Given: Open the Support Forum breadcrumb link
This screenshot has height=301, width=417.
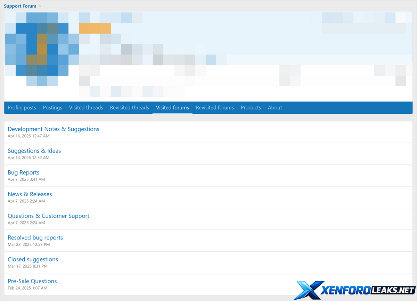Looking at the screenshot, I should pyautogui.click(x=20, y=6).
